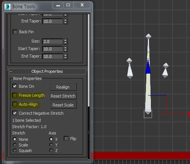The image size is (190, 164).
Task: Click the 3ds Max Bone Tools window icon
Action: [7, 7]
